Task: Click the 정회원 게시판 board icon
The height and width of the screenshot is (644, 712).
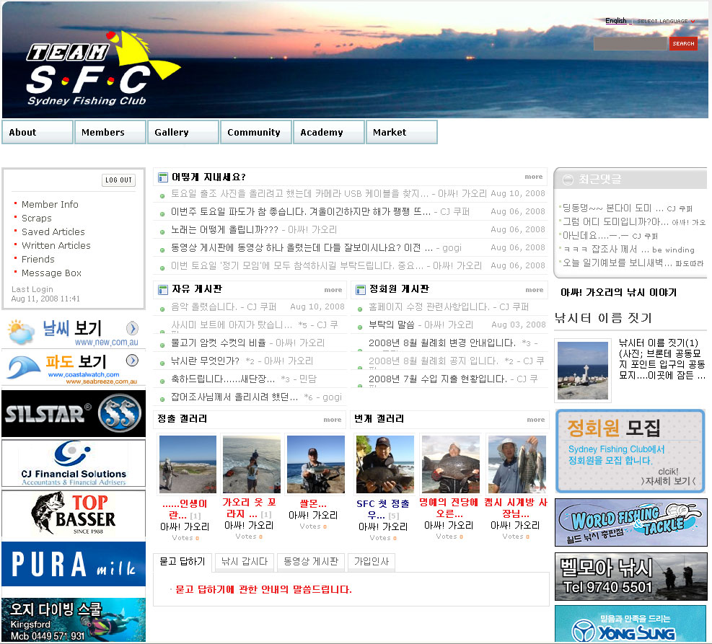Action: coord(361,290)
